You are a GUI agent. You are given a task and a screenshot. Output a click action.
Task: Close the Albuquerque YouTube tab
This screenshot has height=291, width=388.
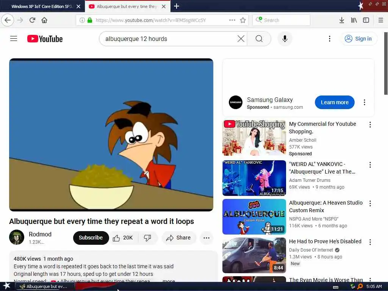164,6
